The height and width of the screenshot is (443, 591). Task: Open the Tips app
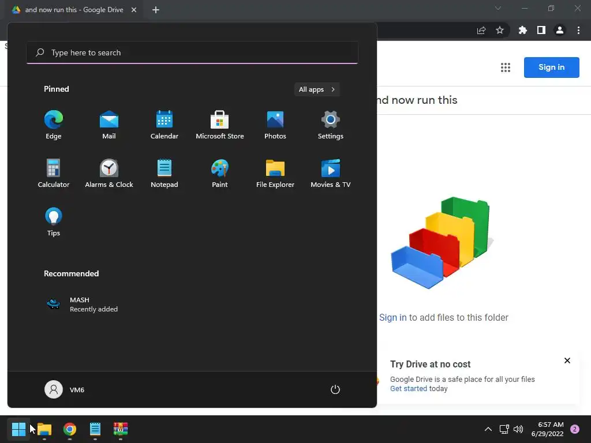click(54, 222)
